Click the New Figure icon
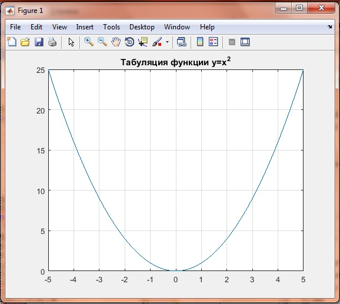Screen dimensions: 340x304 [x=12, y=42]
